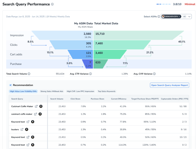
Task: Click Amazon icon in busters row
Action: tap(27, 129)
